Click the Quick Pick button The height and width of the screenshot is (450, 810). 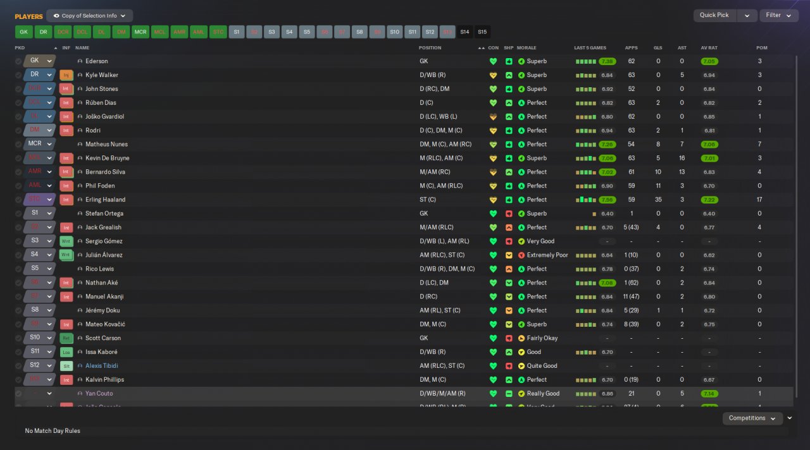715,15
